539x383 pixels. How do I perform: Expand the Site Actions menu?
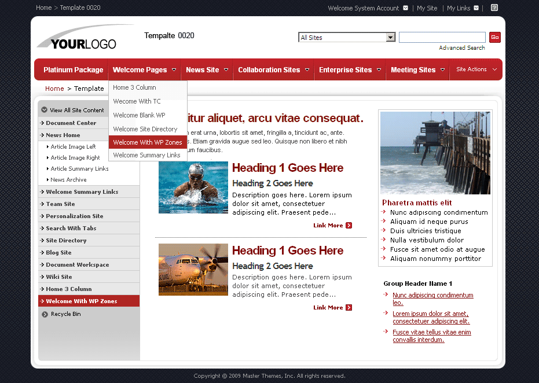tap(475, 70)
